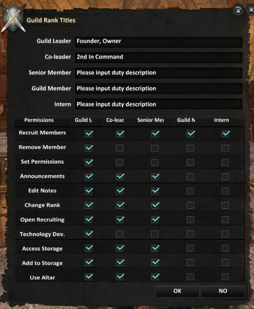Enable Set Permissions for Senior Member
The width and height of the screenshot is (254, 309).
click(x=155, y=162)
